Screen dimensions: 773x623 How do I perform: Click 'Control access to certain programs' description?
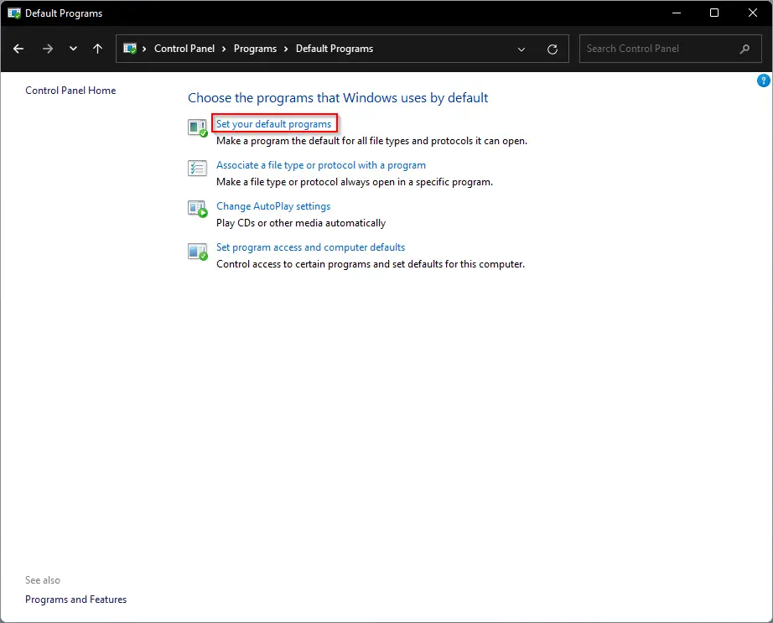click(x=371, y=264)
